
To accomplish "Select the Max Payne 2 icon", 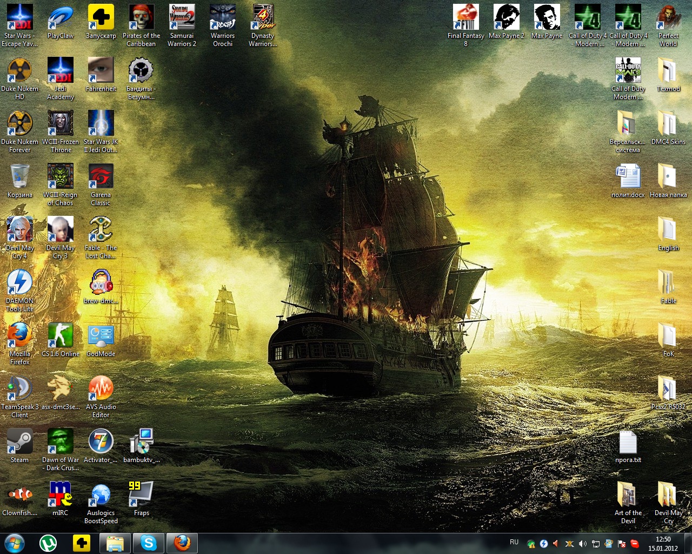I will click(506, 18).
